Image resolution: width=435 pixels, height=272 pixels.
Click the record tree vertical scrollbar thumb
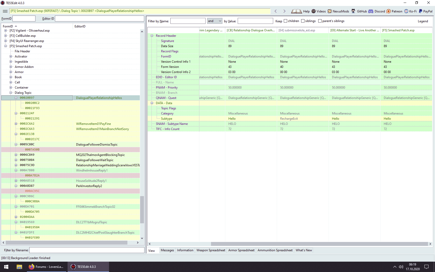pyautogui.click(x=142, y=210)
